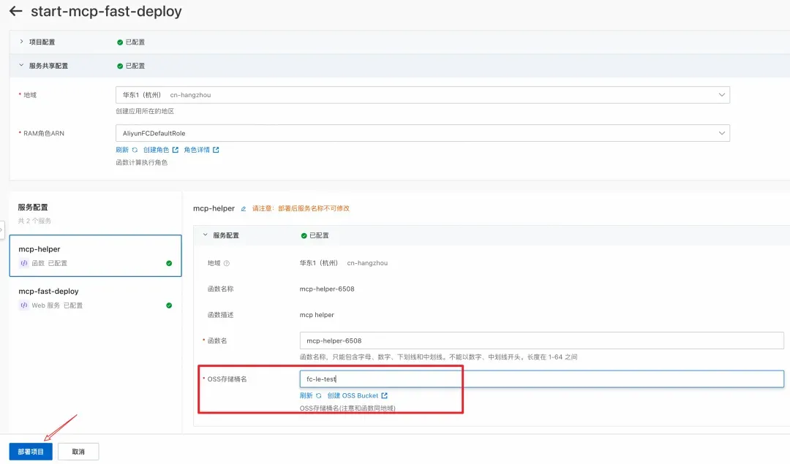Collapse the inner 服务配置 panel
The height and width of the screenshot is (464, 790).
click(x=205, y=235)
